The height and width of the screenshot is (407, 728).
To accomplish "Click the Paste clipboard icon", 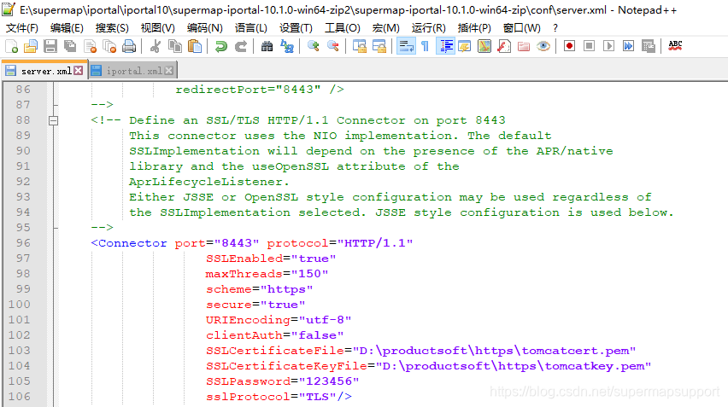I will pos(195,46).
